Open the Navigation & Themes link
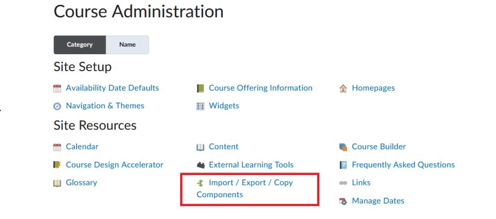 [x=105, y=106]
